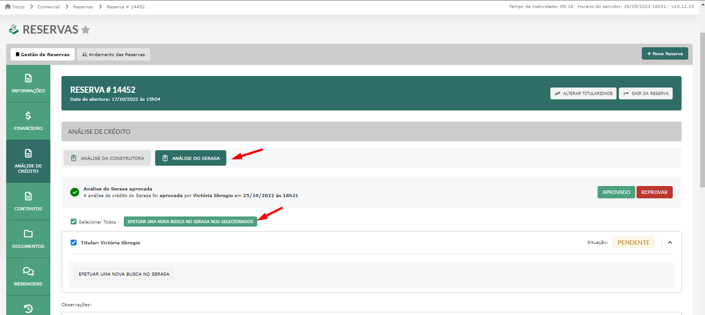
Task: Click Reserva # 14452 breadcrumb
Action: pos(126,7)
